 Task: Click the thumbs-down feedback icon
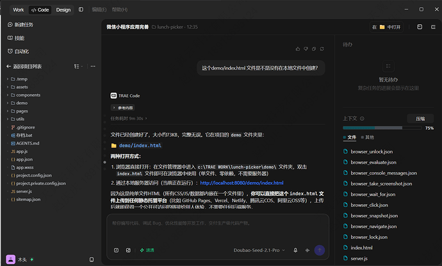[x=306, y=49]
